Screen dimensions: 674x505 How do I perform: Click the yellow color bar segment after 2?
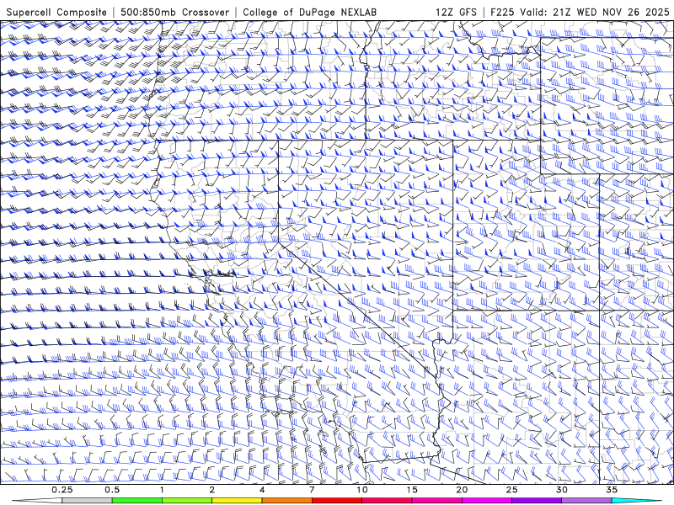237,501
